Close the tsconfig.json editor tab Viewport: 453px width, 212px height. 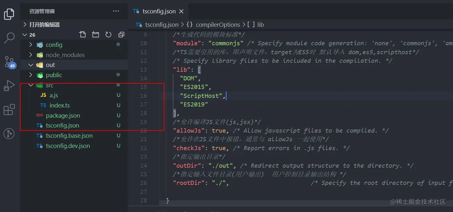coord(181,11)
